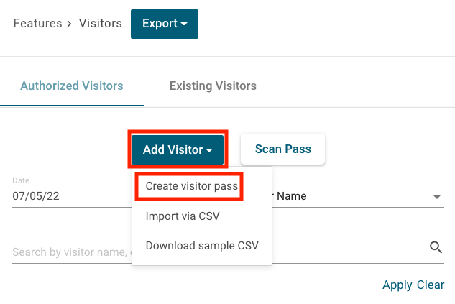Switch to the Authorized Visitors tab
The height and width of the screenshot is (304, 455).
point(72,86)
